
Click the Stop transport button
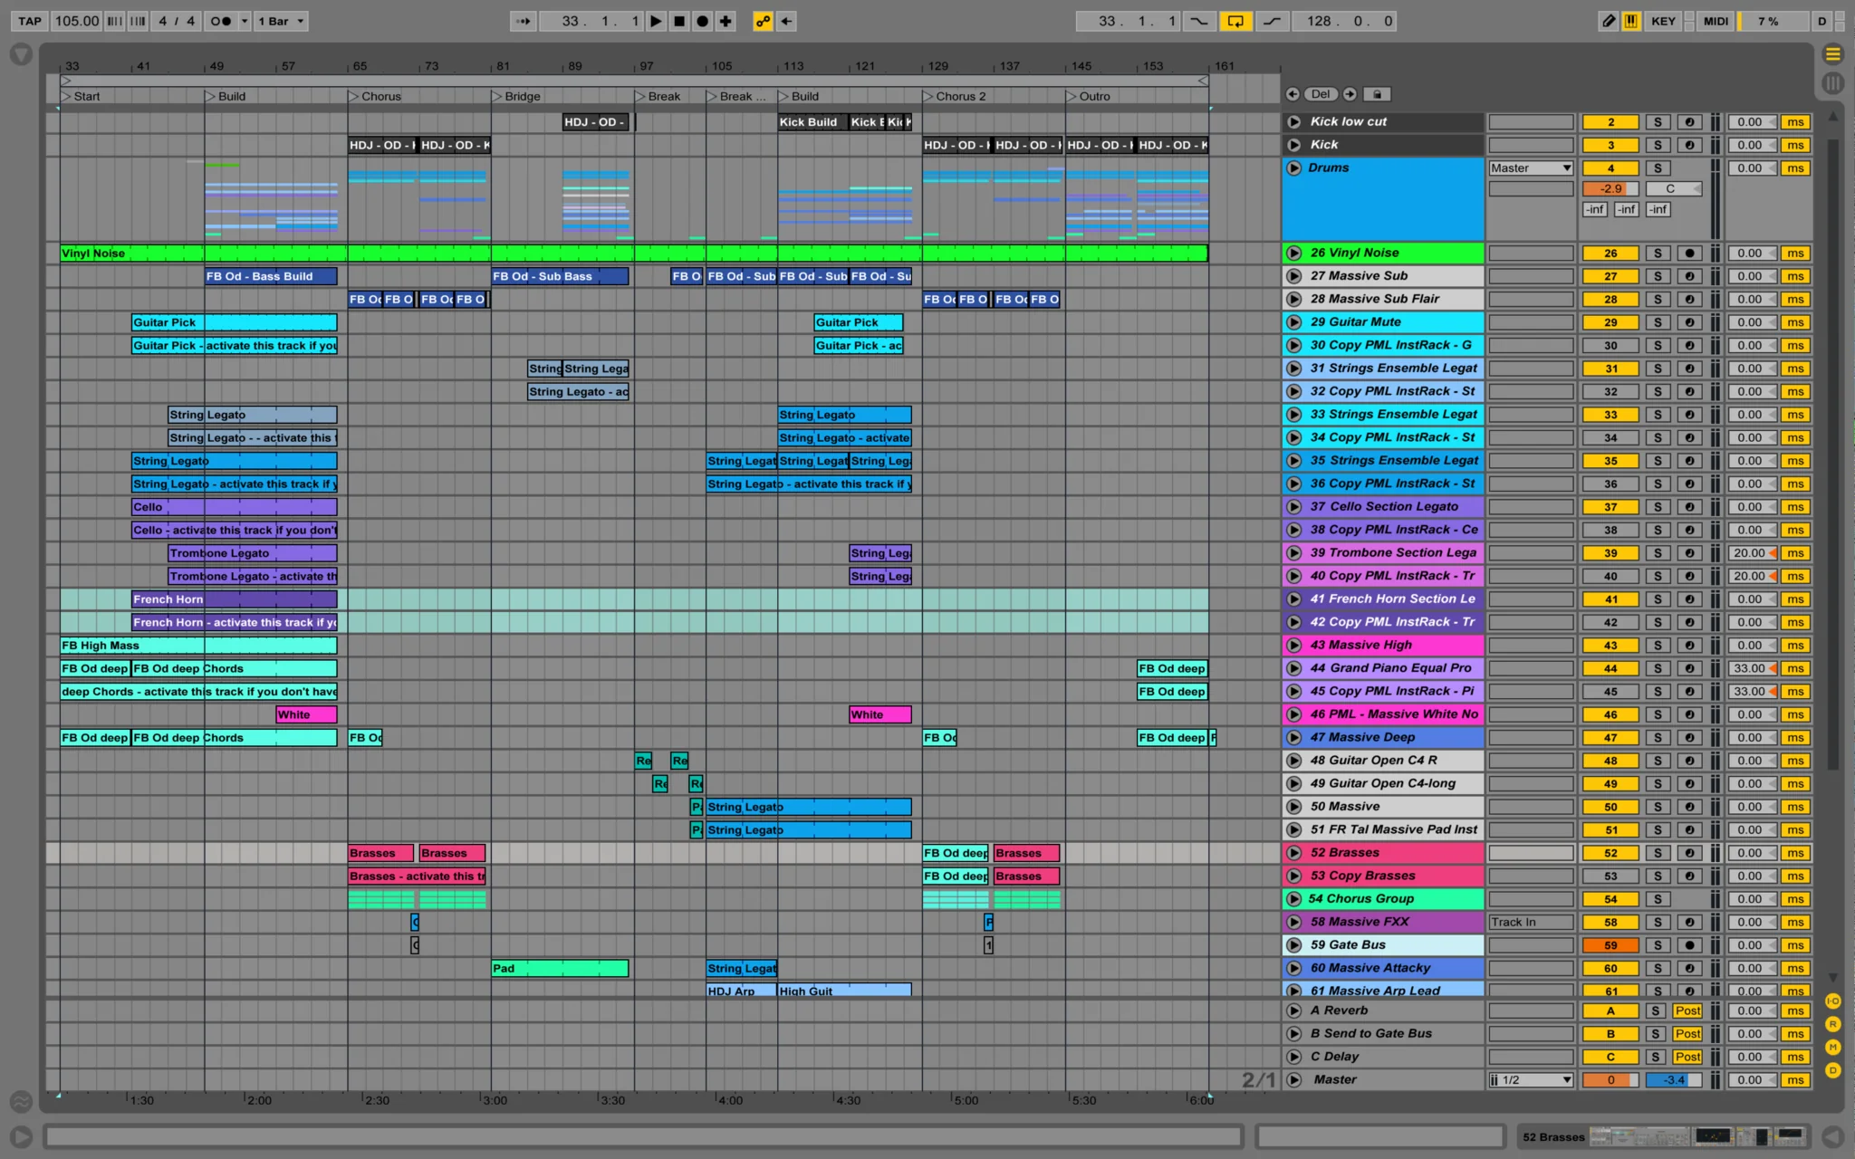coord(679,21)
